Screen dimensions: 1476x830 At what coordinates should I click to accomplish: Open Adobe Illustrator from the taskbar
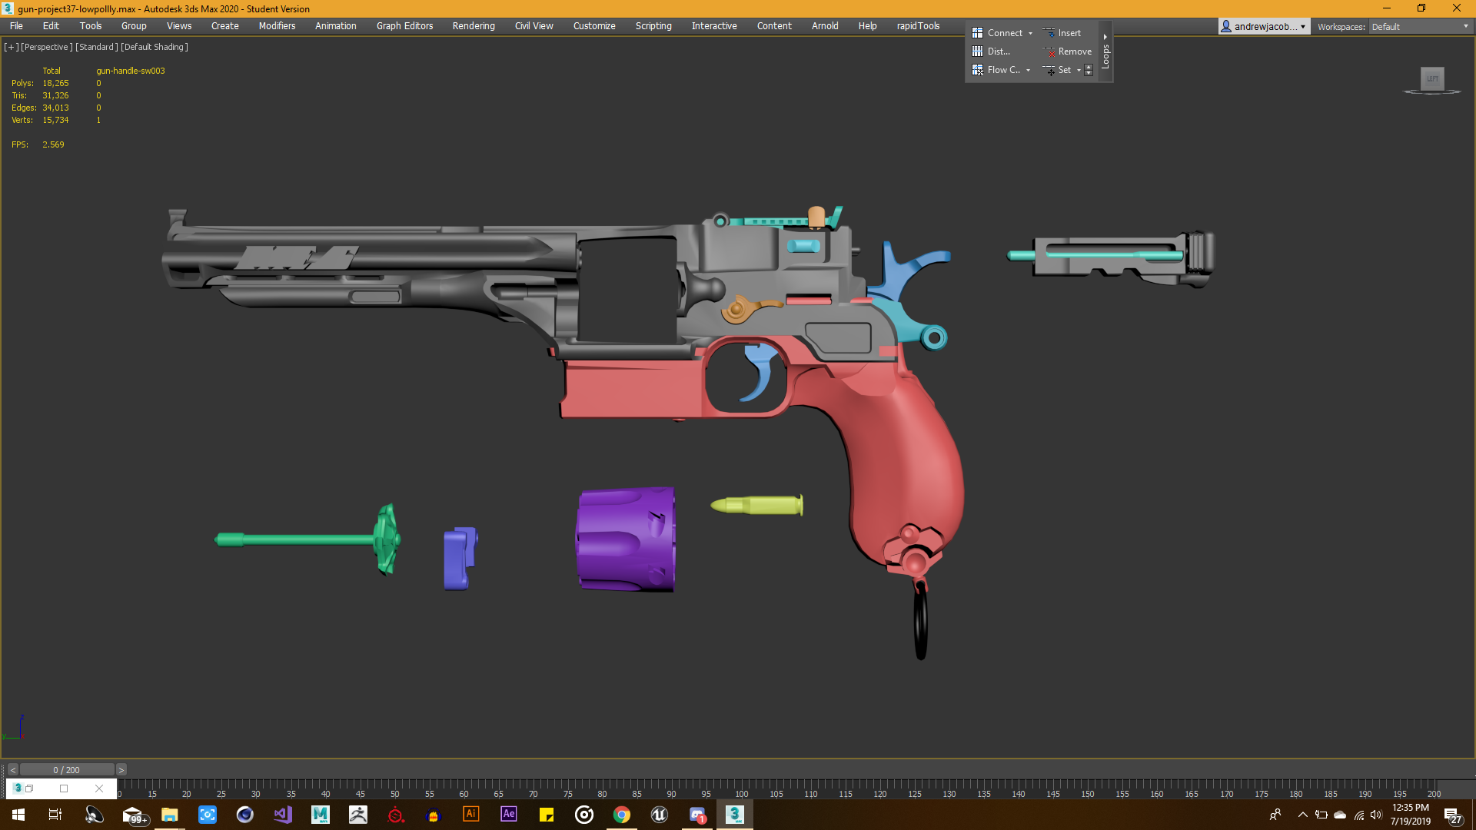[x=471, y=815]
